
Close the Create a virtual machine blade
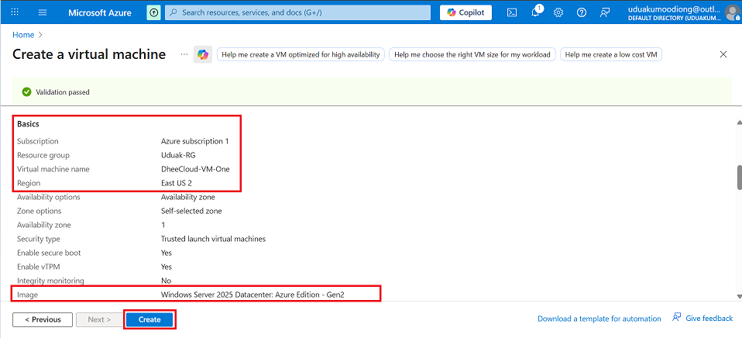click(x=723, y=54)
